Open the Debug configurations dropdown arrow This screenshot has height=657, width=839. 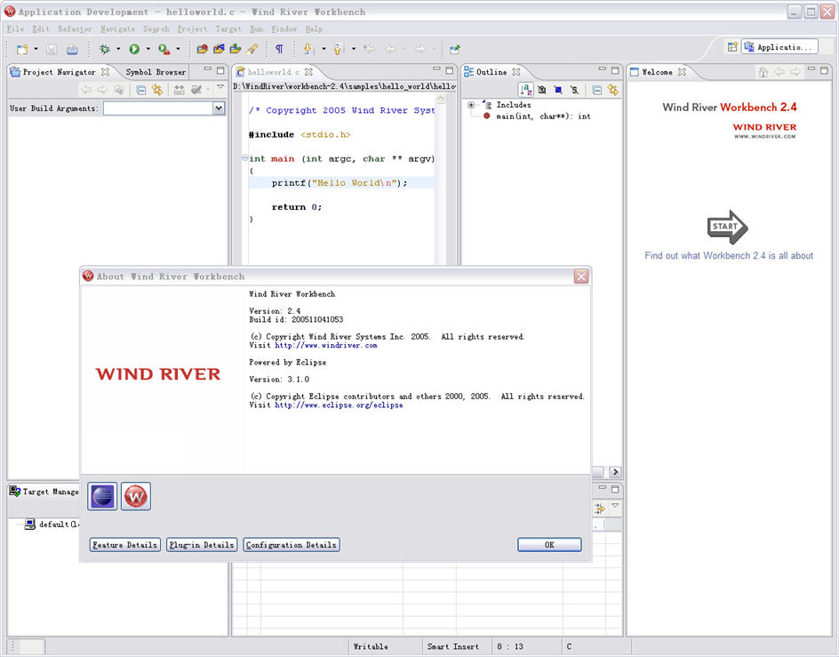[118, 49]
